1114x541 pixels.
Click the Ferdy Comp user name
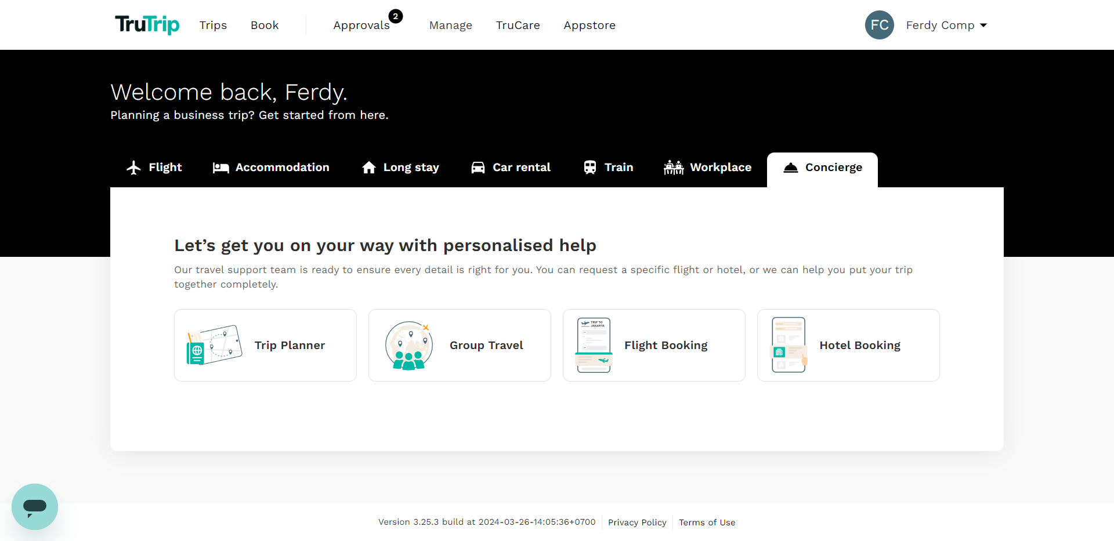click(x=940, y=25)
